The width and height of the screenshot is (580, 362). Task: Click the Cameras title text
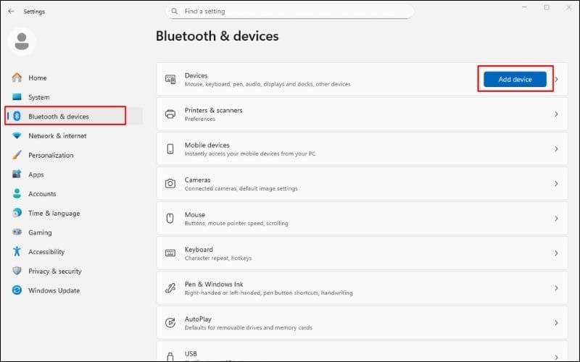pos(197,180)
